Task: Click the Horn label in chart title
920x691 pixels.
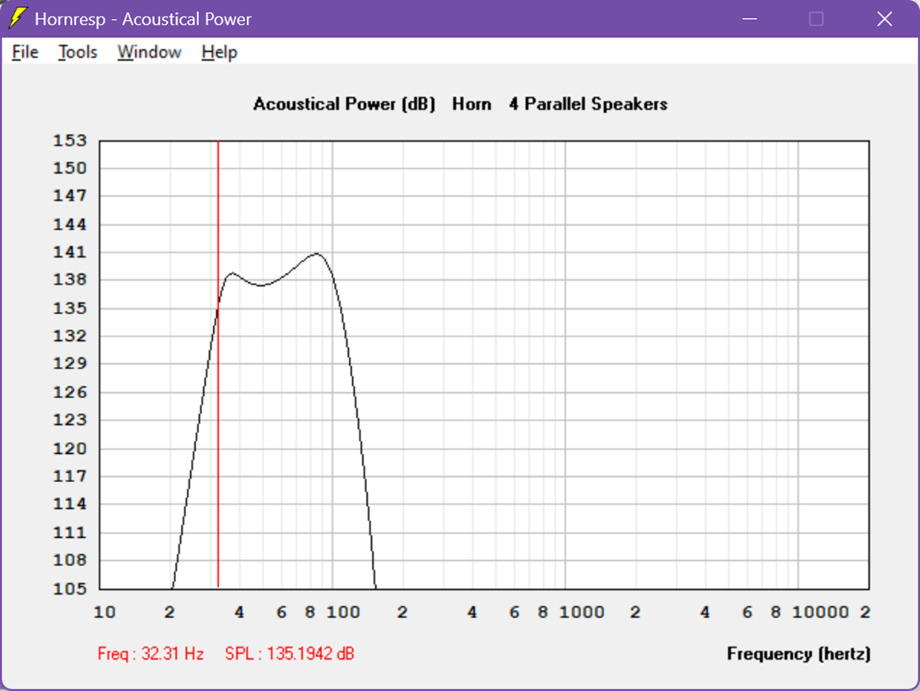Action: [x=472, y=104]
